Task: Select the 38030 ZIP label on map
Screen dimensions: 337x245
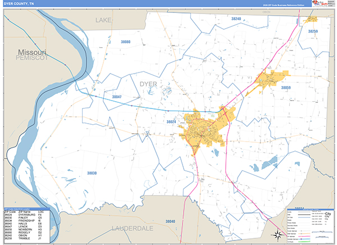Action: coord(92,173)
